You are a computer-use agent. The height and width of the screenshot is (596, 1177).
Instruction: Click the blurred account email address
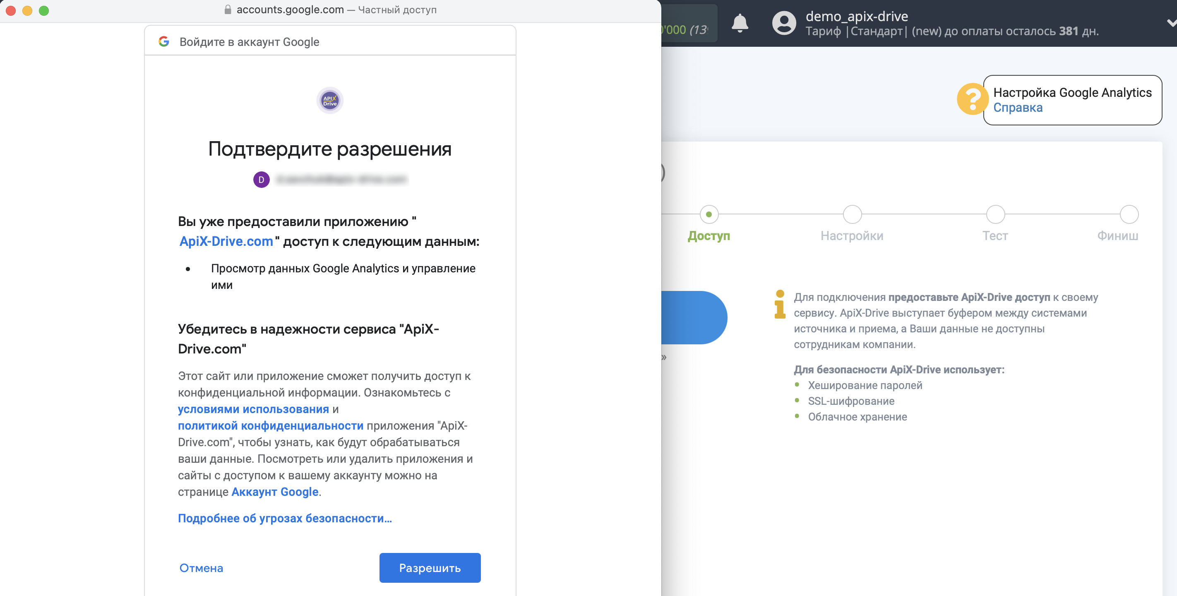[341, 180]
